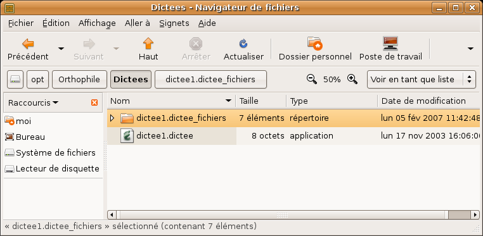The image size is (483, 236).
Task: Go back with the Précédent arrow
Action: (x=28, y=44)
